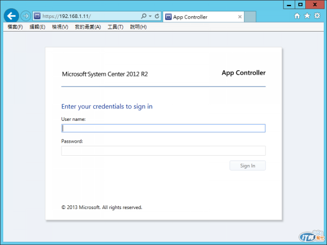
Task: Minimize the browser window
Action: click(x=289, y=4)
